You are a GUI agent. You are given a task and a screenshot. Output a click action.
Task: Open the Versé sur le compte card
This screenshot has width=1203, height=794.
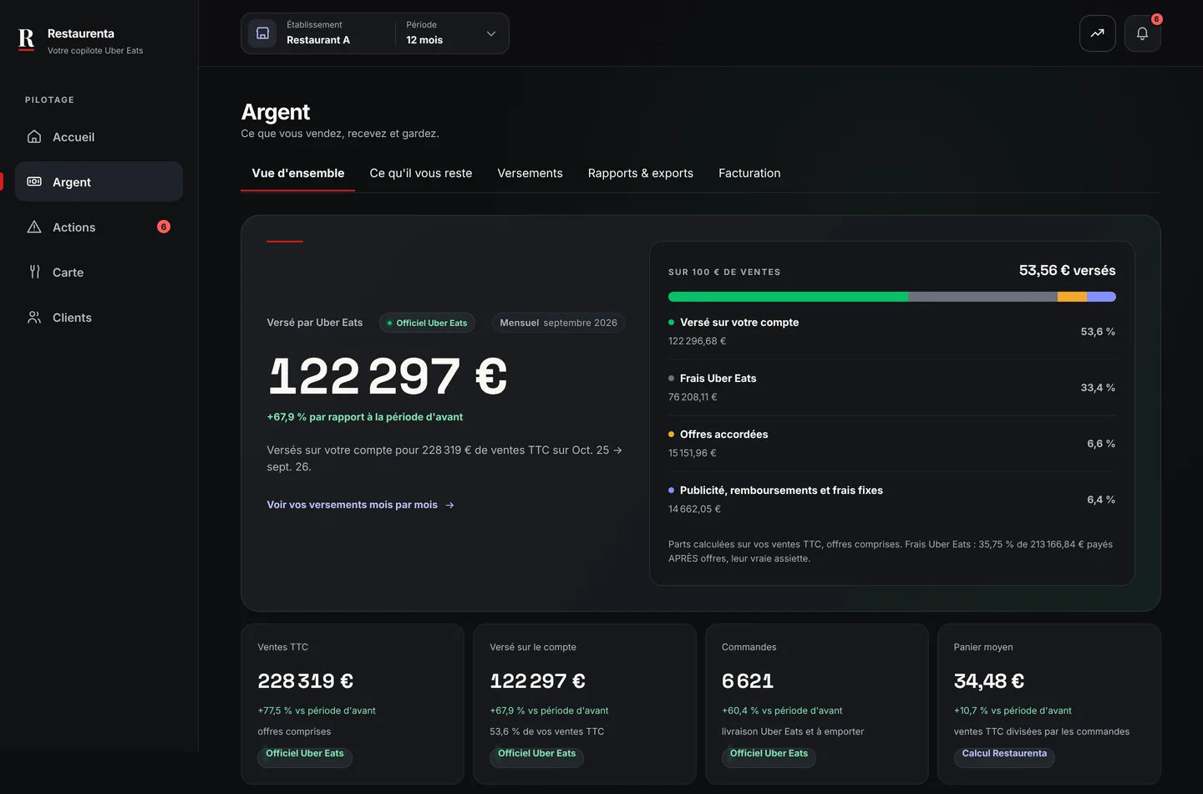tap(585, 704)
